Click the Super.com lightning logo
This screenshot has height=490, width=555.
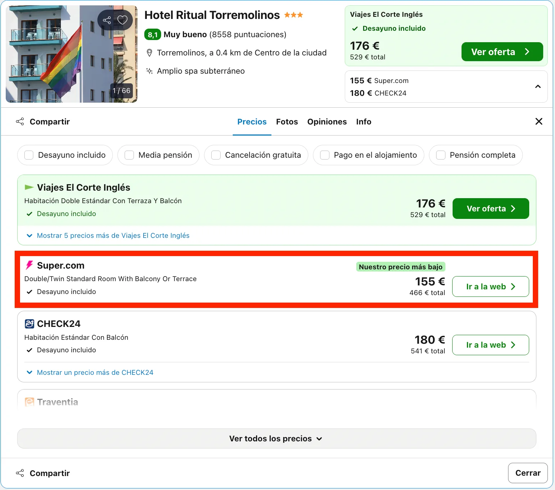(x=29, y=265)
